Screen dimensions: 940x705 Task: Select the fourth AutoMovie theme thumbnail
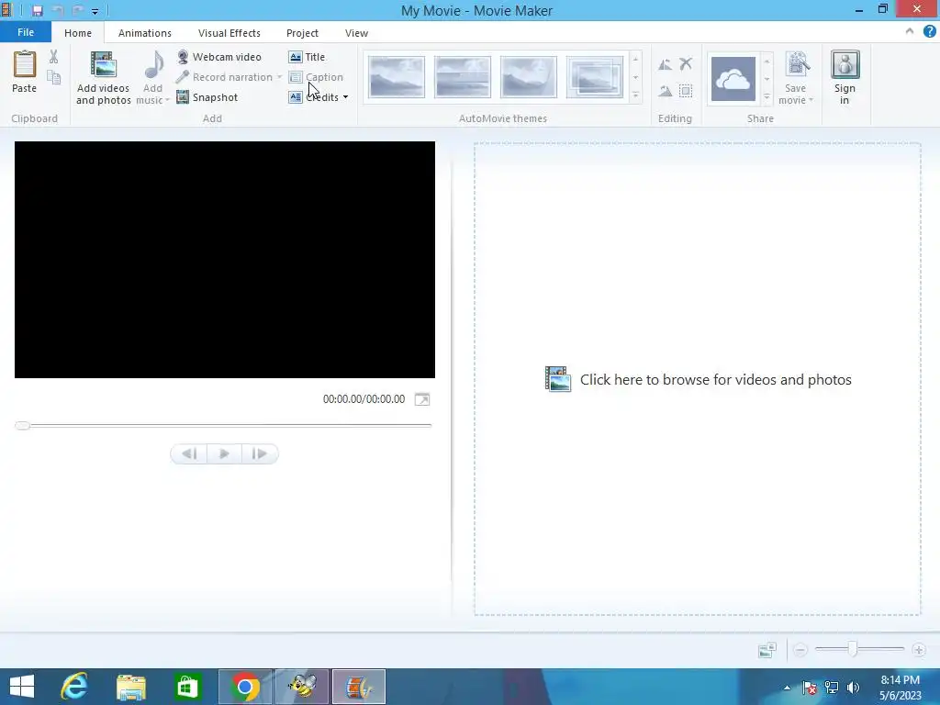[594, 77]
